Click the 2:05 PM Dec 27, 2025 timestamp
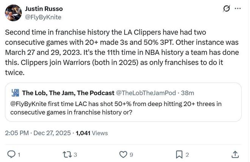The height and width of the screenshot is (162, 250). (38, 133)
